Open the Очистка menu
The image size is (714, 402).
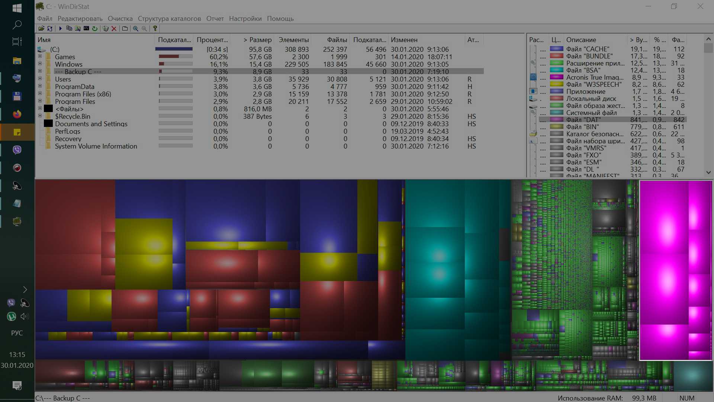(x=120, y=19)
